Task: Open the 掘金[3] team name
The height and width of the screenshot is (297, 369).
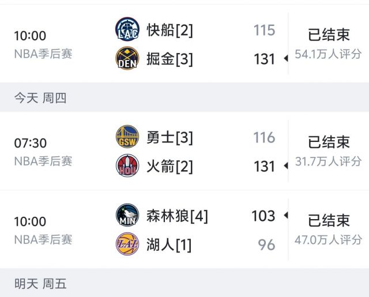Action: [169, 59]
